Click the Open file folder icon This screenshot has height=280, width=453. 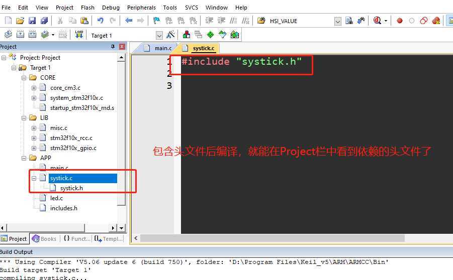click(x=20, y=21)
